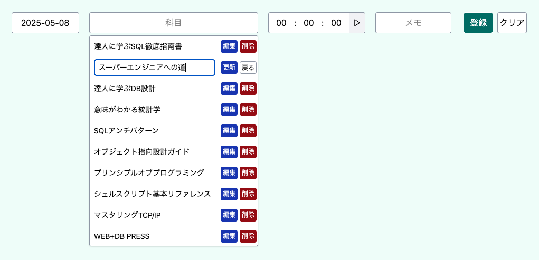Image resolution: width=539 pixels, height=260 pixels.
Task: Click the hours field of the timer
Action: coord(281,23)
